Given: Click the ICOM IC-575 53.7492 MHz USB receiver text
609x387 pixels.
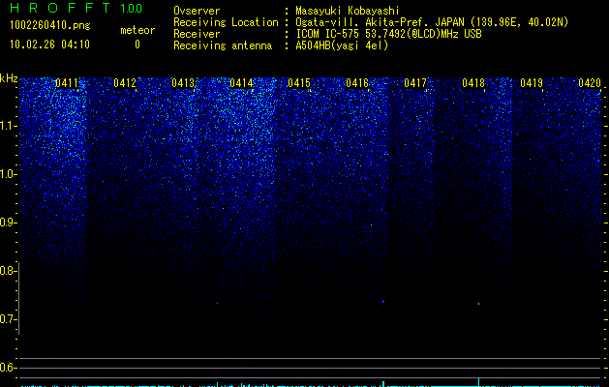Looking at the screenshot, I should pyautogui.click(x=388, y=34).
